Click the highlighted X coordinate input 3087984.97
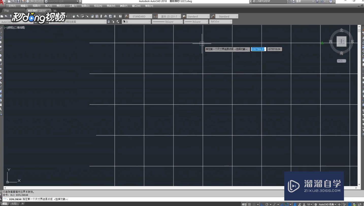364x206 pixels. pyautogui.click(x=258, y=49)
